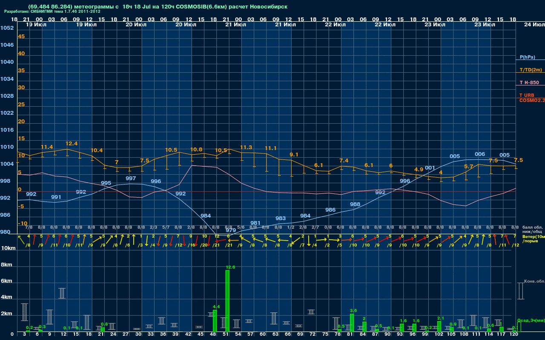
Task: Click the 981 pressure label
Action: tap(255, 223)
